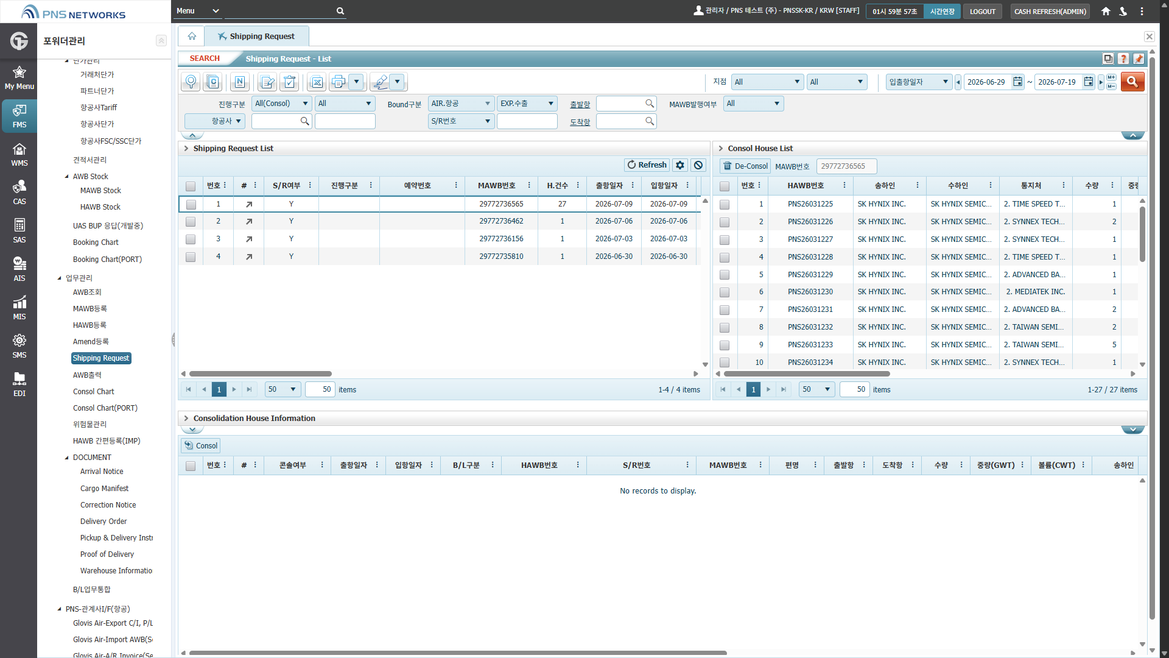Click the signature pen toolbar icon
The width and height of the screenshot is (1169, 658).
(x=380, y=82)
